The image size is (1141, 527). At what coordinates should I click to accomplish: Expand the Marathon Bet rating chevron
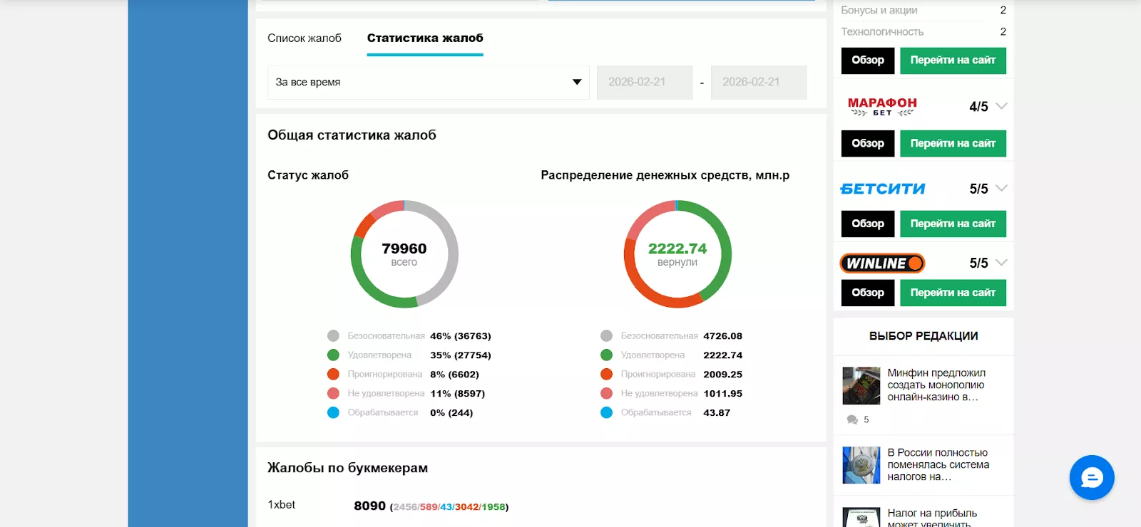point(1001,106)
